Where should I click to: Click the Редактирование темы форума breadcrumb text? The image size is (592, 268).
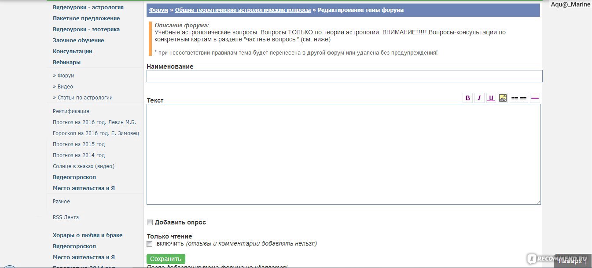point(360,10)
